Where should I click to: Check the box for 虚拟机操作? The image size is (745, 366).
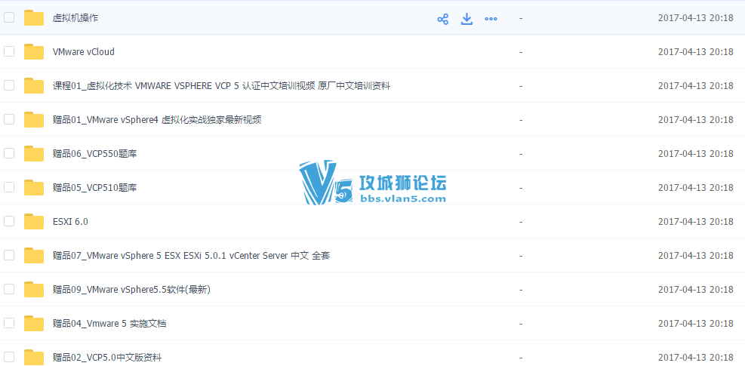[x=9, y=17]
